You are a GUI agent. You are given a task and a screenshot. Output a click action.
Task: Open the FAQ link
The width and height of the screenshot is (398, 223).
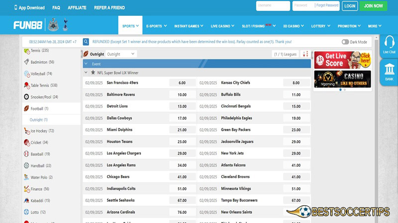(x=56, y=8)
